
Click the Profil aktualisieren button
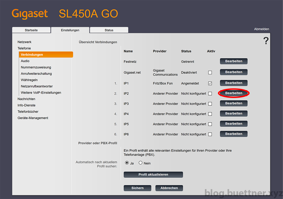tap(153, 175)
